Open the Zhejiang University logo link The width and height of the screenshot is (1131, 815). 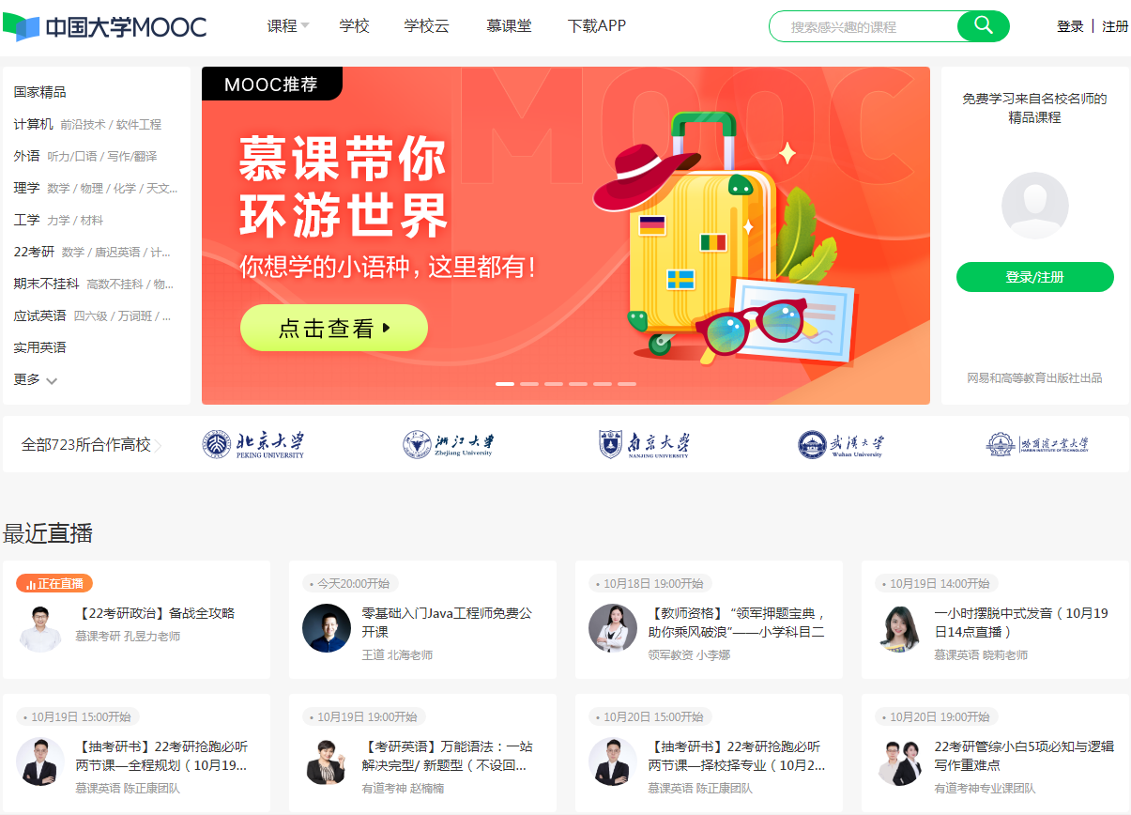pyautogui.click(x=448, y=444)
